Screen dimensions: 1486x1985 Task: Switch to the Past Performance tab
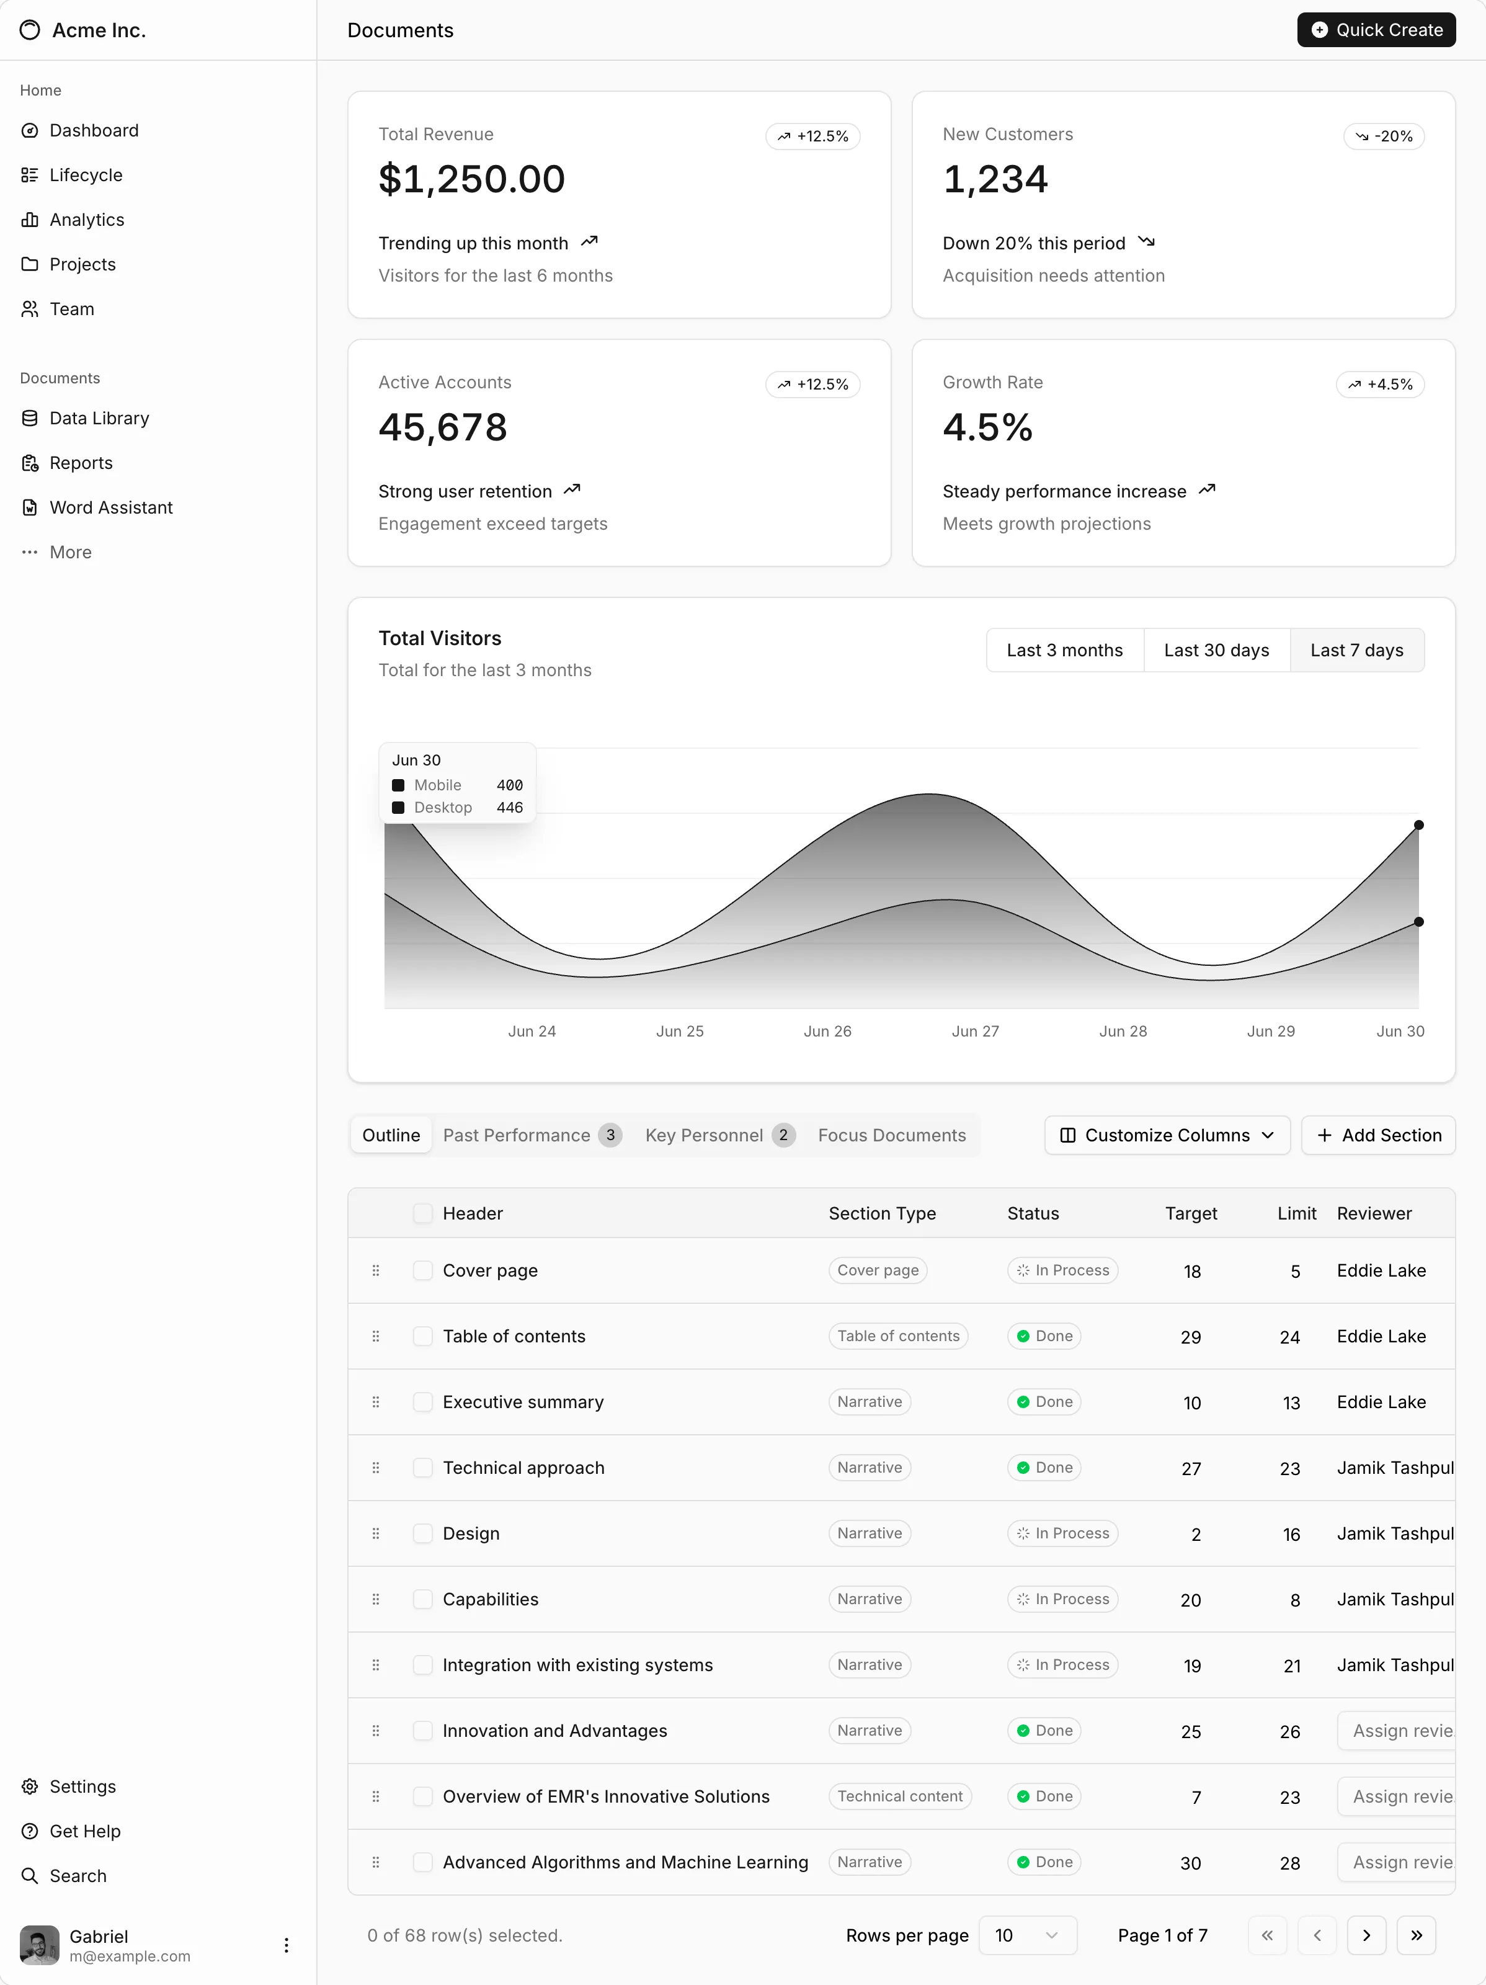532,1135
